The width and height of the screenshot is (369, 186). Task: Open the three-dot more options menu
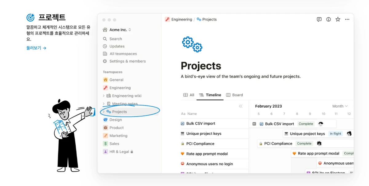(x=347, y=19)
